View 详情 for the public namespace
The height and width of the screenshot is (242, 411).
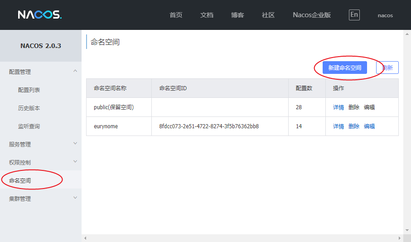338,107
